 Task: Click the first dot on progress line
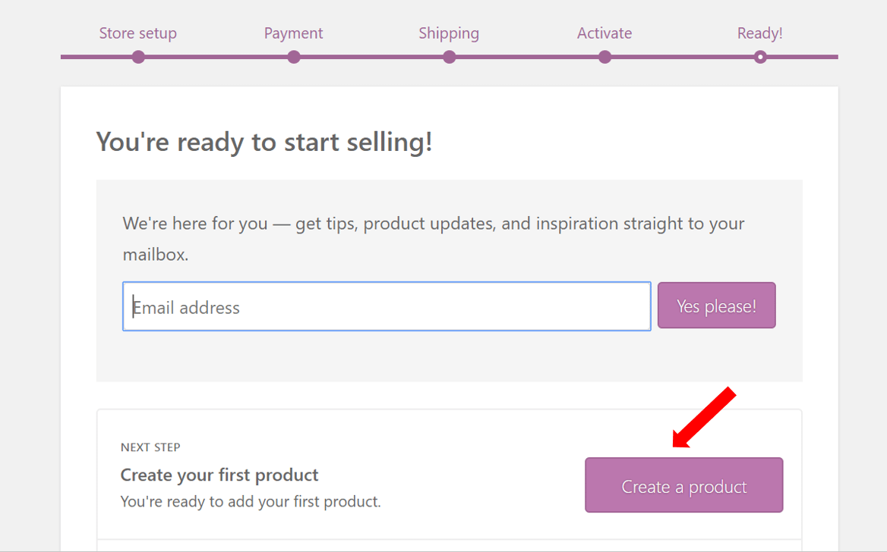138,56
